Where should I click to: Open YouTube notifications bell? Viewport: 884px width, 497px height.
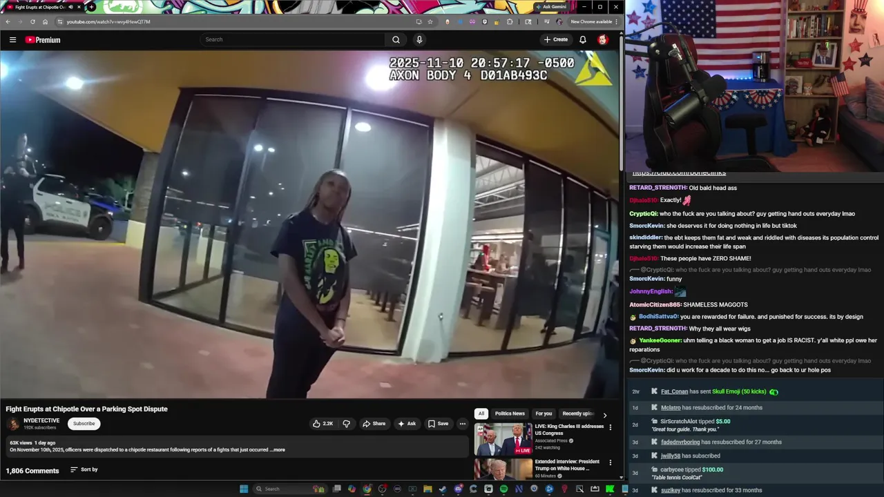pos(583,39)
